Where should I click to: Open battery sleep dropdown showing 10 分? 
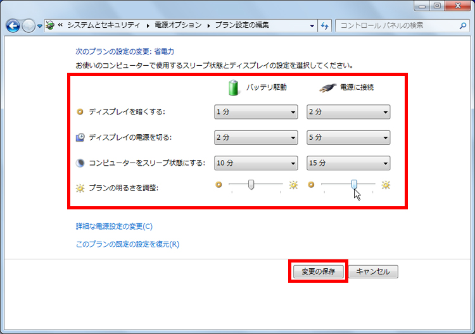256,163
